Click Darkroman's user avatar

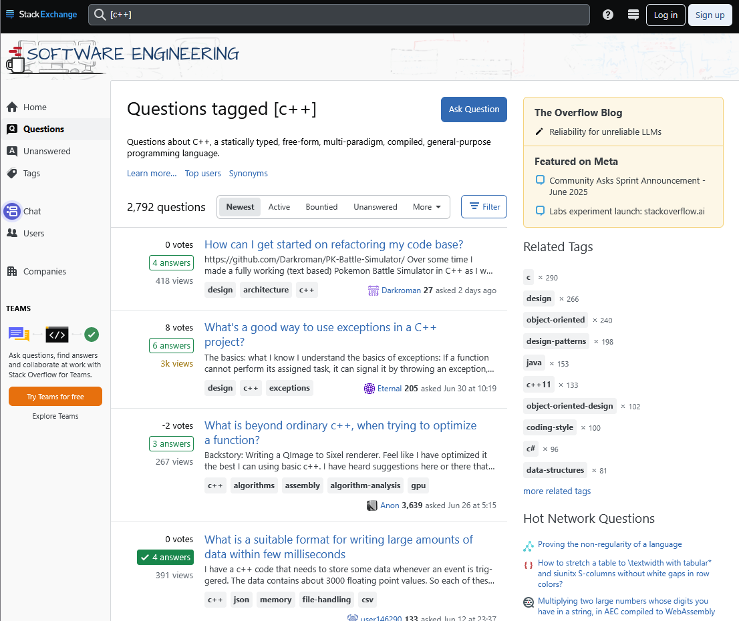(374, 290)
